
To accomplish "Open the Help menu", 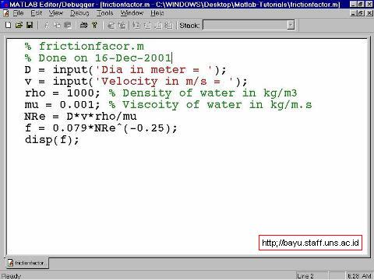I will 157,13.
